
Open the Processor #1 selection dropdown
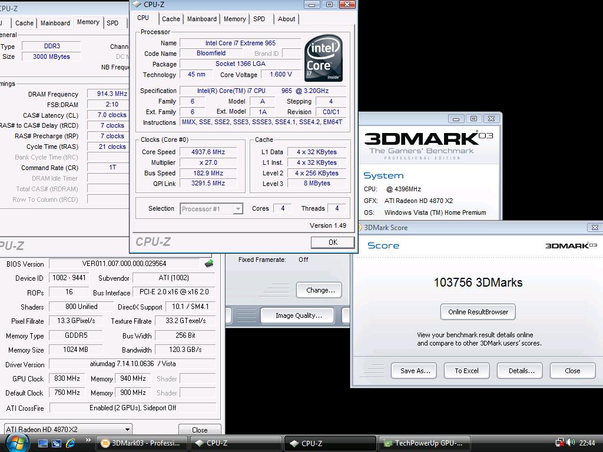coord(211,209)
